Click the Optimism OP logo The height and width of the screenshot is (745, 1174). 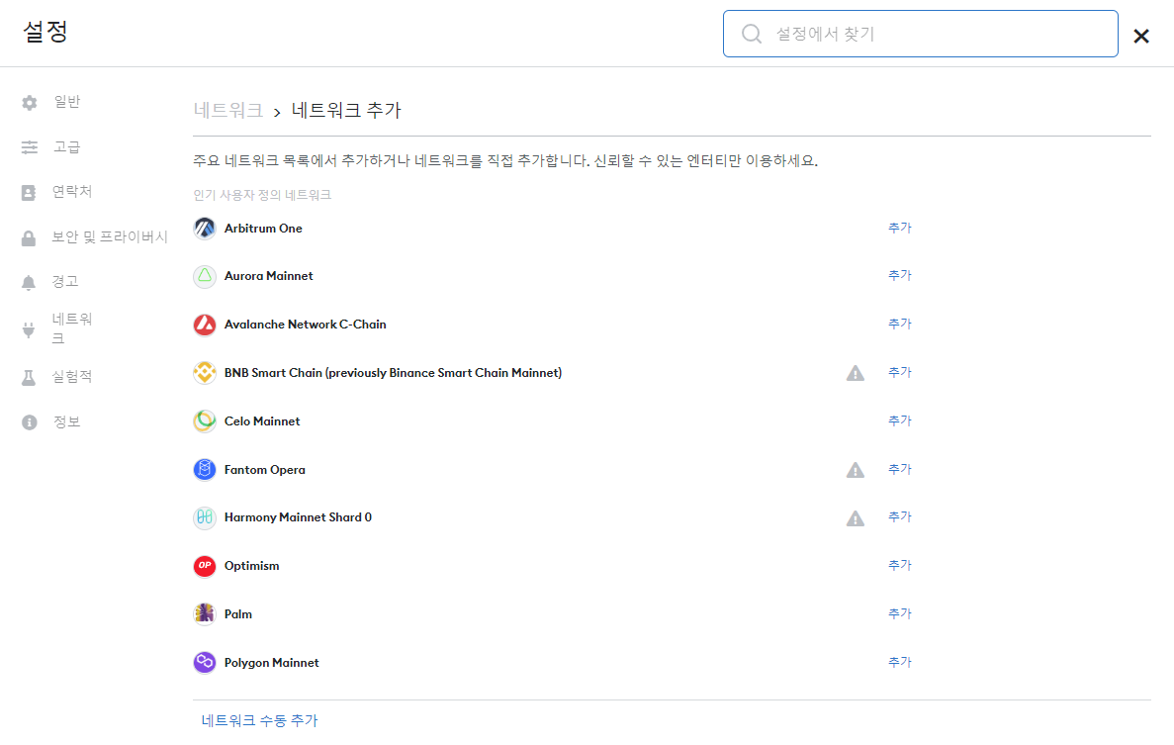tap(205, 566)
